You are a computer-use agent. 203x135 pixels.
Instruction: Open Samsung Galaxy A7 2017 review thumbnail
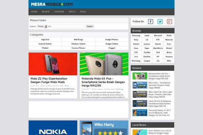click(140, 113)
